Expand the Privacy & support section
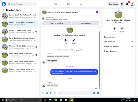The image size is (138, 102). (x=118, y=51)
